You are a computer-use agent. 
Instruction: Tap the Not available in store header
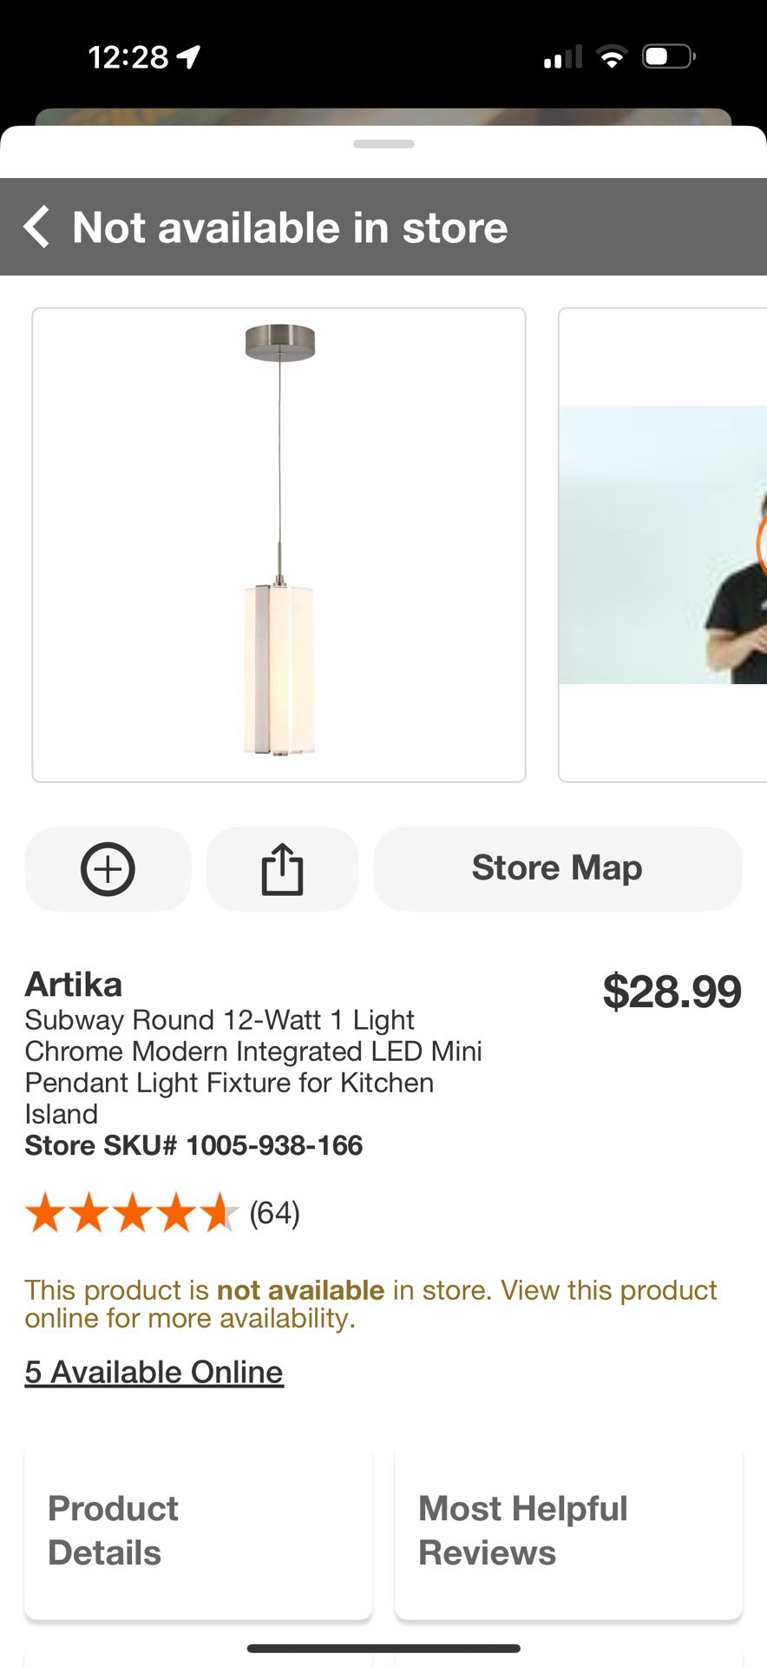pyautogui.click(x=290, y=227)
